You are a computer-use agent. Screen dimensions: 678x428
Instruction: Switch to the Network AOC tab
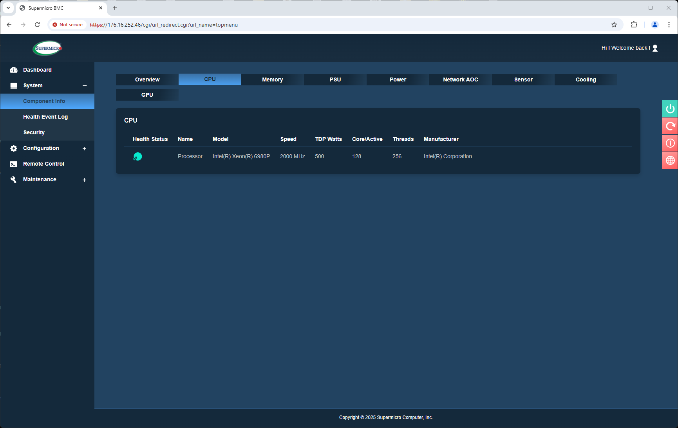[461, 79]
